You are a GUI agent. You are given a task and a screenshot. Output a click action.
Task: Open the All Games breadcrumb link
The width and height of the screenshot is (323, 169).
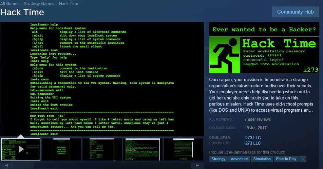(x=10, y=3)
